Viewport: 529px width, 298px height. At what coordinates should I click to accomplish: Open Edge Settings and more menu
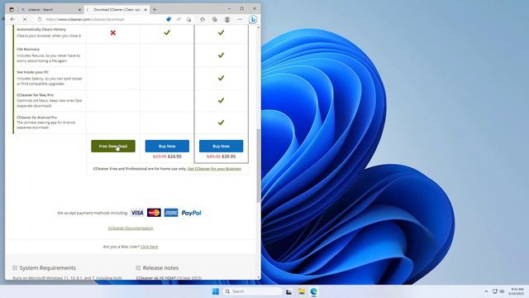240,19
